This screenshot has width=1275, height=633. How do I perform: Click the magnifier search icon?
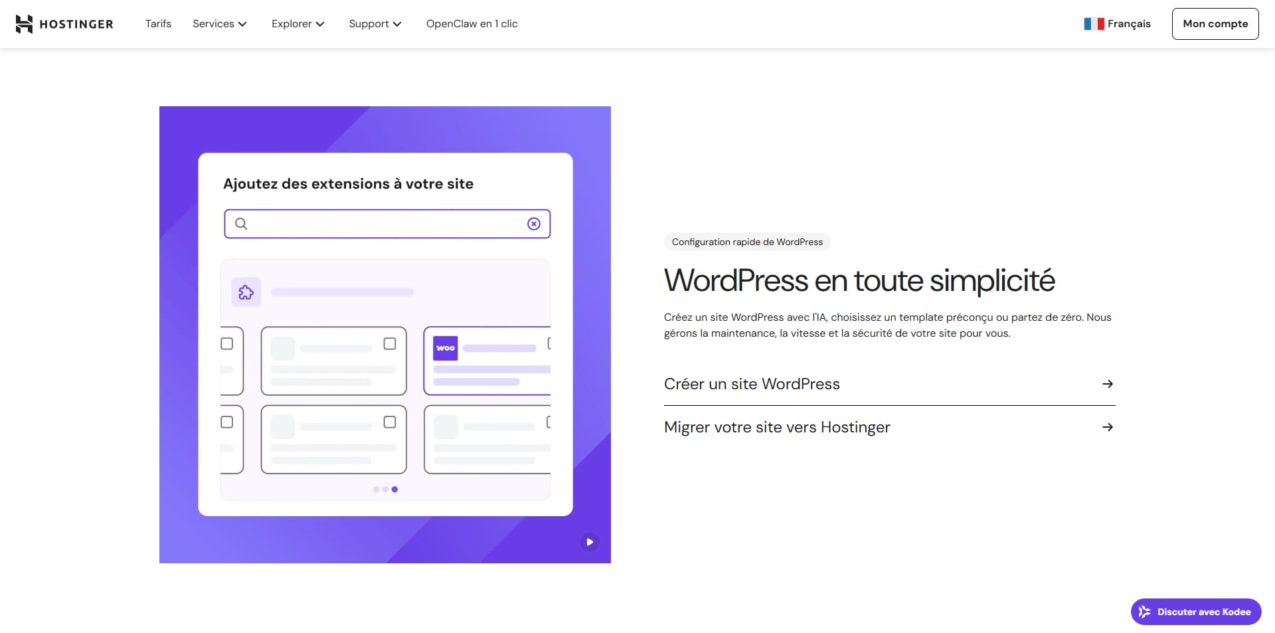click(x=242, y=224)
